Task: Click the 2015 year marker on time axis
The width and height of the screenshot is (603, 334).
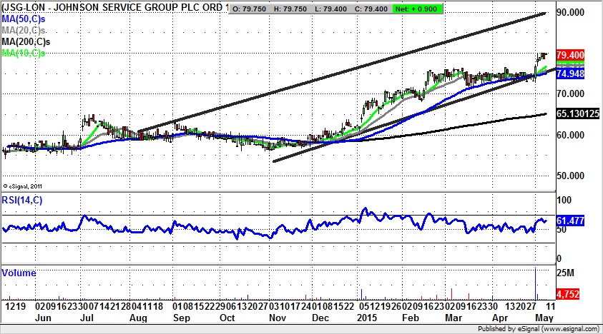Action: (x=368, y=315)
